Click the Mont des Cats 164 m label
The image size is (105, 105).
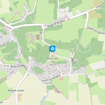point(53,61)
